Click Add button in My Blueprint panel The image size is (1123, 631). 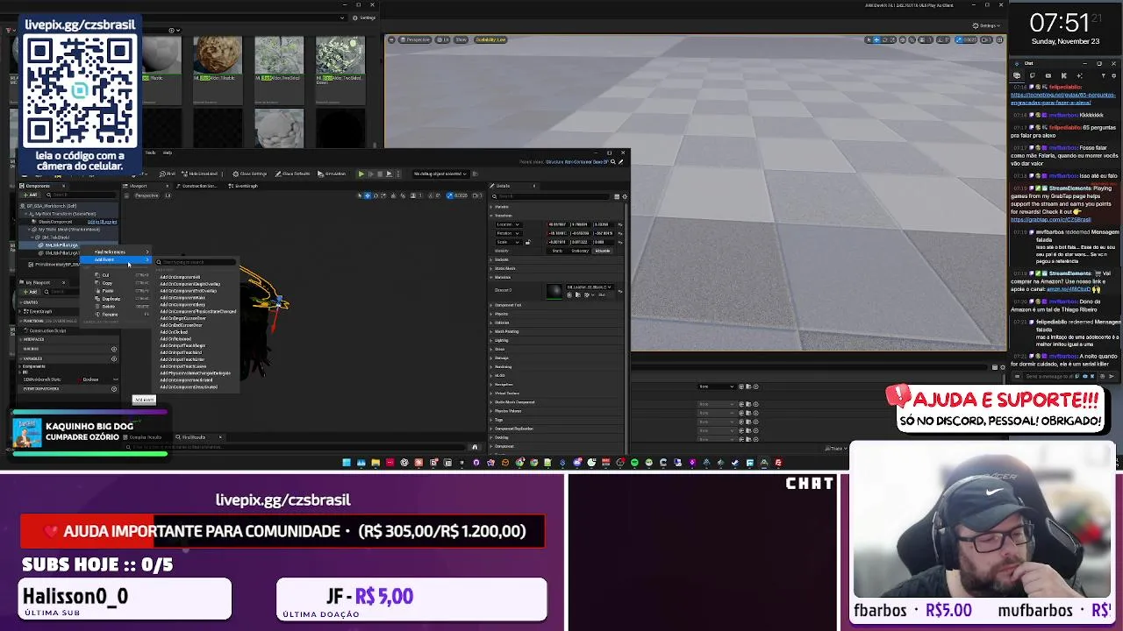(31, 292)
